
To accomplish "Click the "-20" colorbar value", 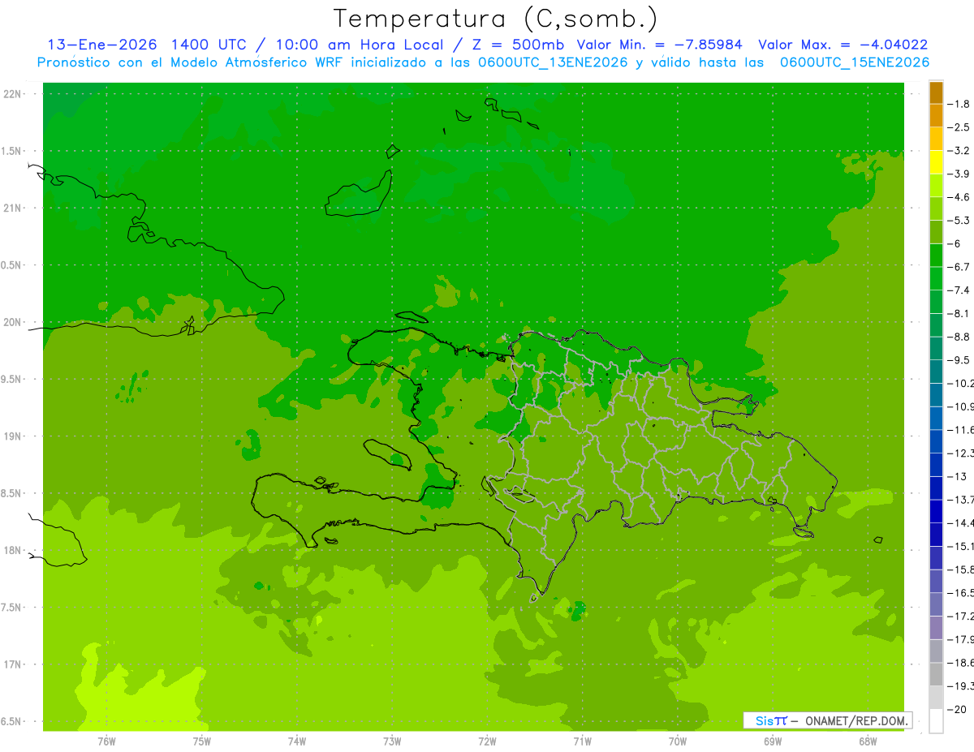I will point(959,710).
